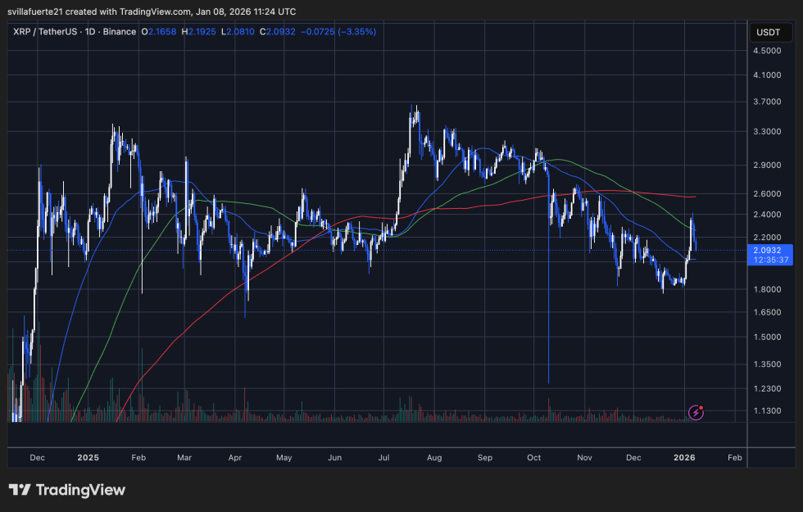Click the countdown timer 12:35:37
Viewport: 803px width, 512px height.
pos(771,261)
